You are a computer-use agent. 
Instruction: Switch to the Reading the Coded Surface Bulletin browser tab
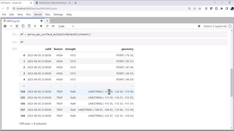[53, 3]
